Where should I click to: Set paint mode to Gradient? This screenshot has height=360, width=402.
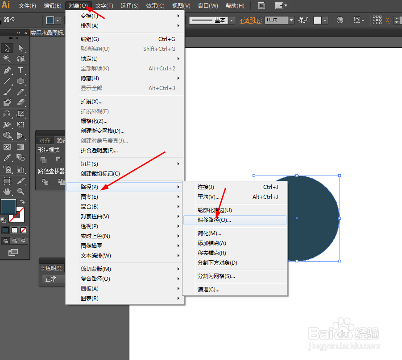tap(15, 230)
